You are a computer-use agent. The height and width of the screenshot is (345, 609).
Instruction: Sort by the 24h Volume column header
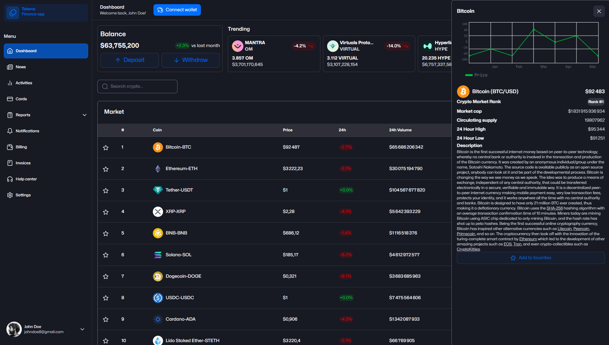400,130
